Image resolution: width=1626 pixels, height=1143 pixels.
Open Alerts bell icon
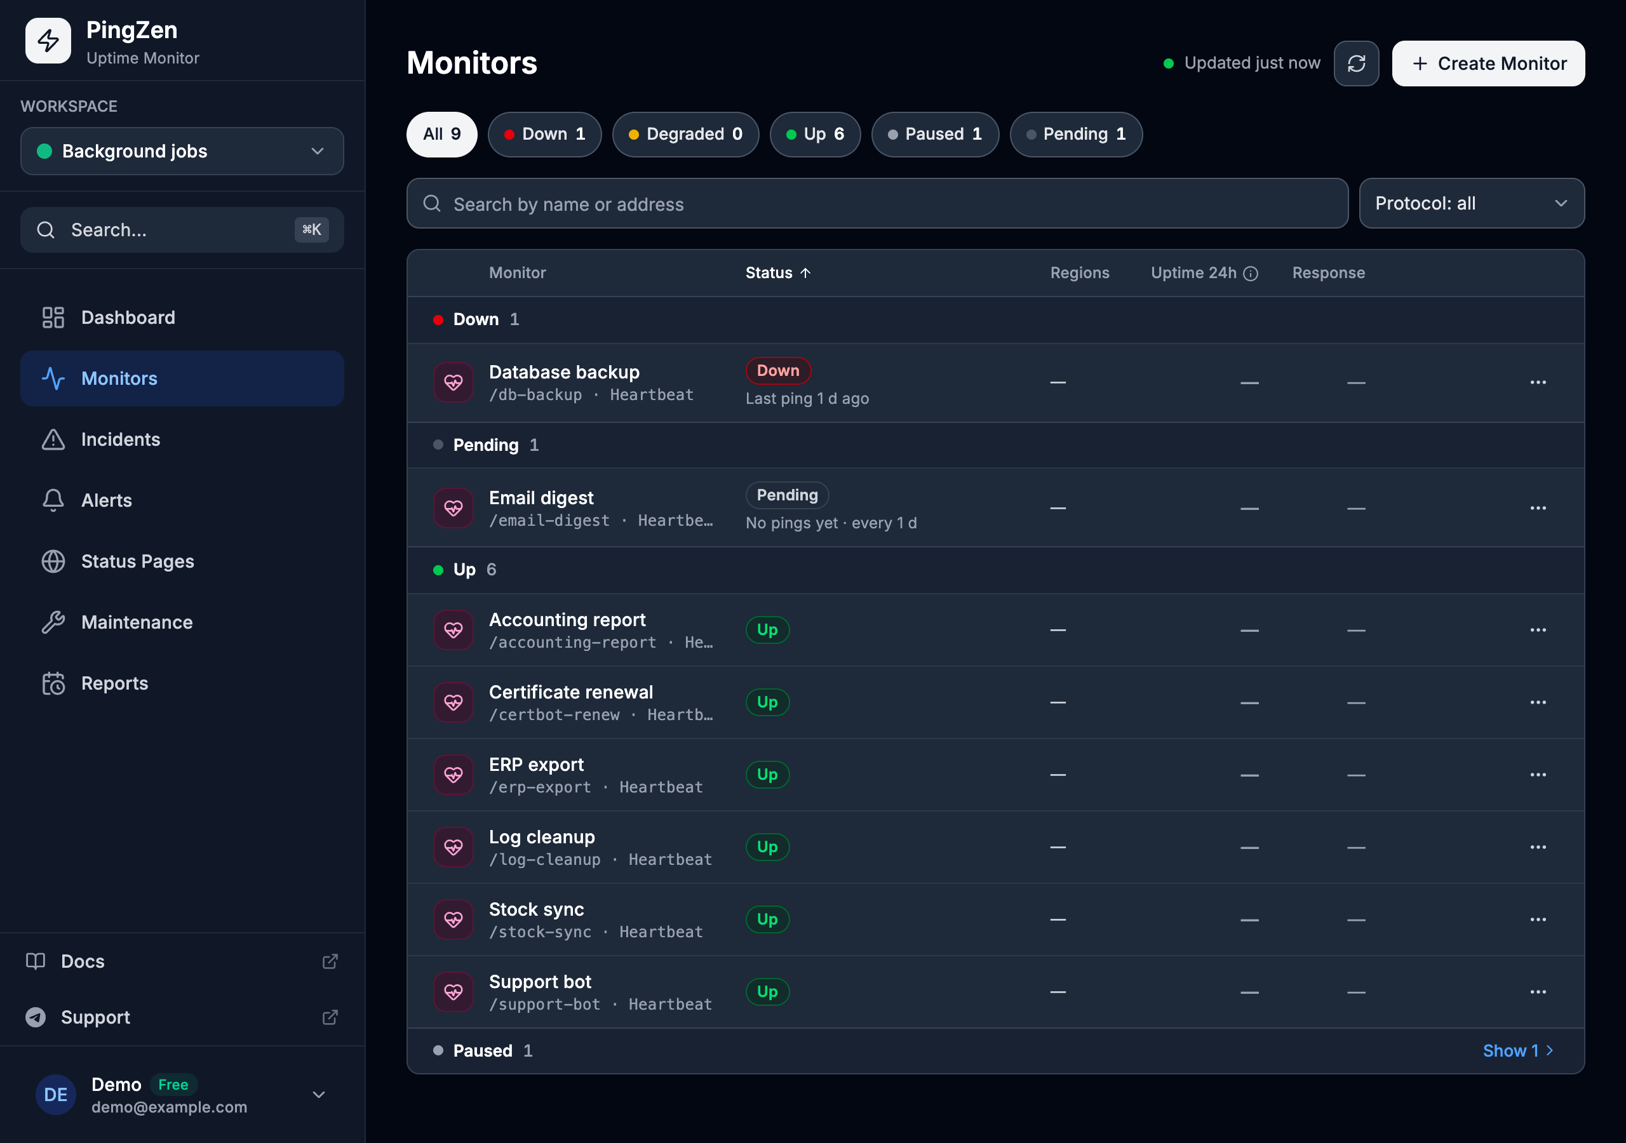pos(53,500)
